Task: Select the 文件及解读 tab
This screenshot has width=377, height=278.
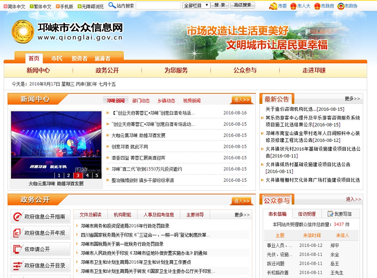Action: pos(90,215)
